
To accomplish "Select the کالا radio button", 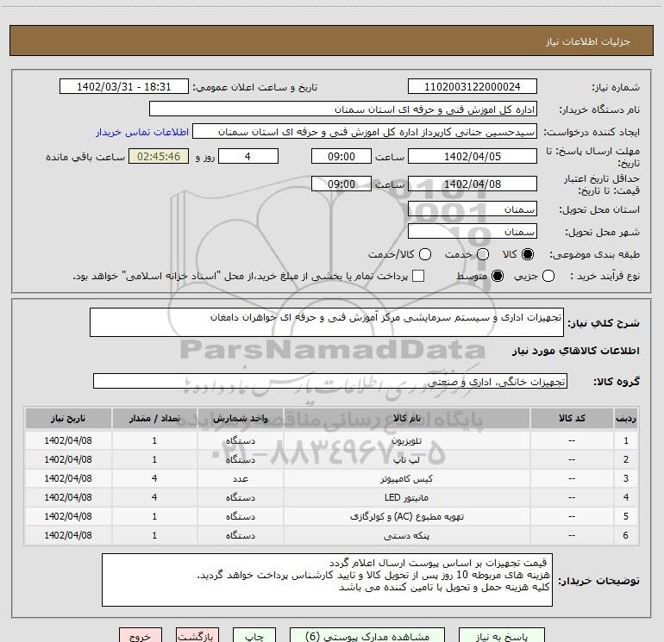I will (528, 254).
